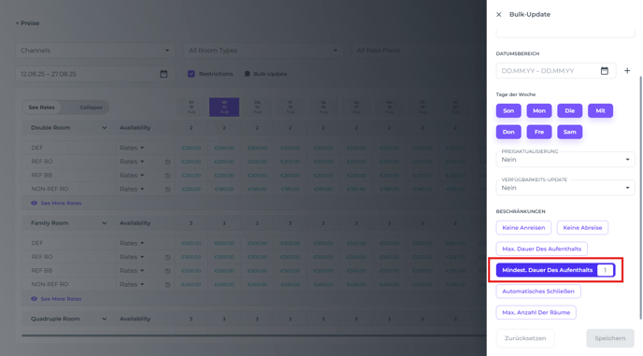Collapse the Double Room section chevron
Screen dimensions: 643x356
pos(104,128)
